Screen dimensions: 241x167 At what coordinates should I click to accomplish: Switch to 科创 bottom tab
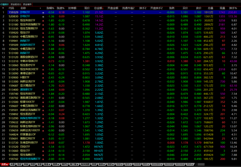click(x=33, y=164)
